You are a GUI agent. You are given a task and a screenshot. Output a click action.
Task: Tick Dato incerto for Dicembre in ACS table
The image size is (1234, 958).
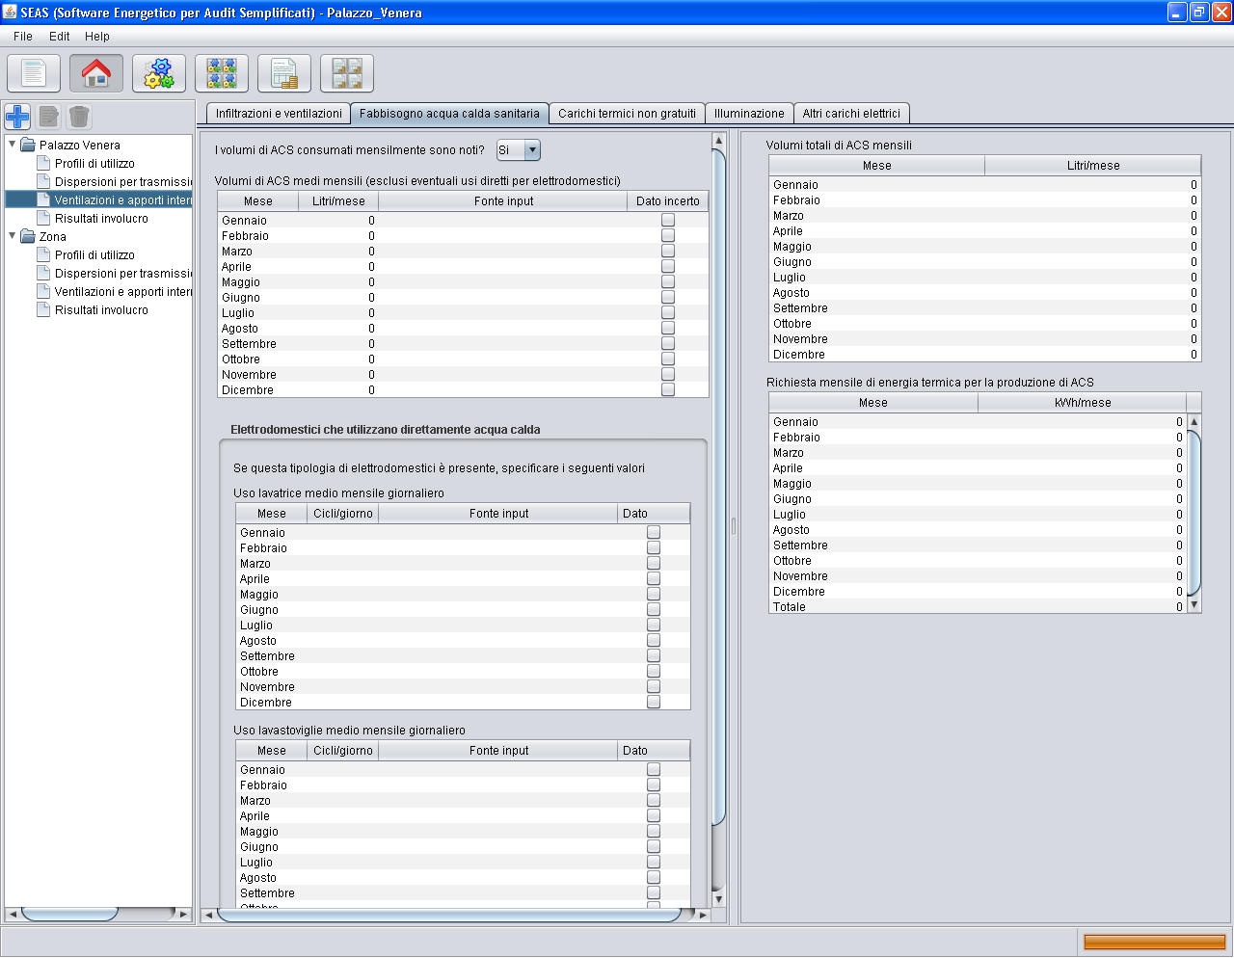668,390
